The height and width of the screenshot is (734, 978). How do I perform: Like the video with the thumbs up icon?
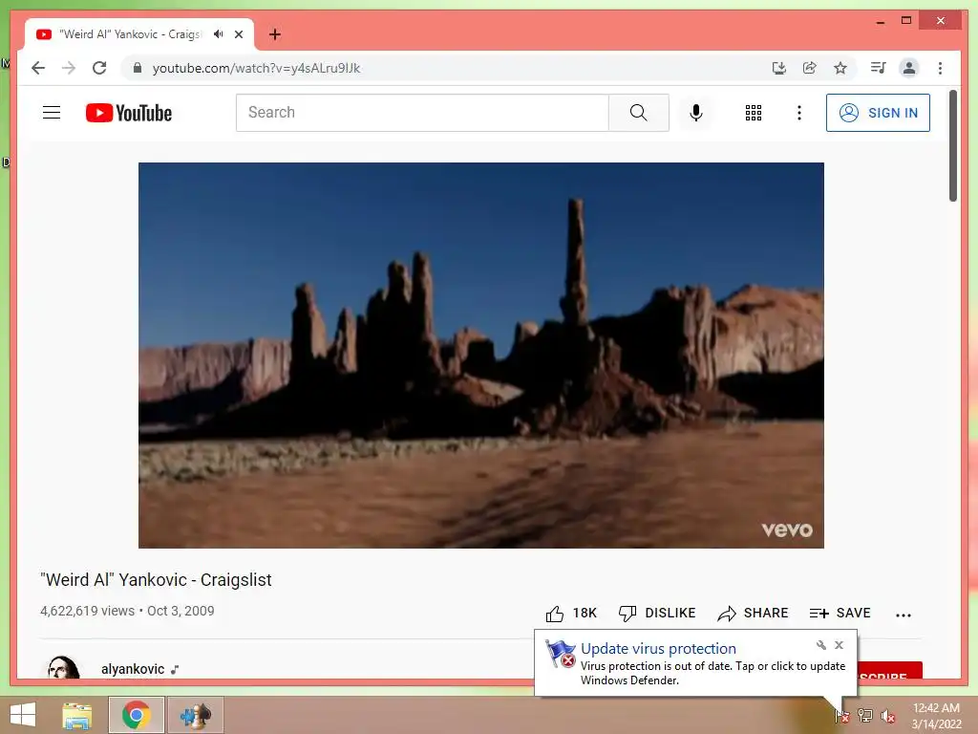[x=555, y=614]
